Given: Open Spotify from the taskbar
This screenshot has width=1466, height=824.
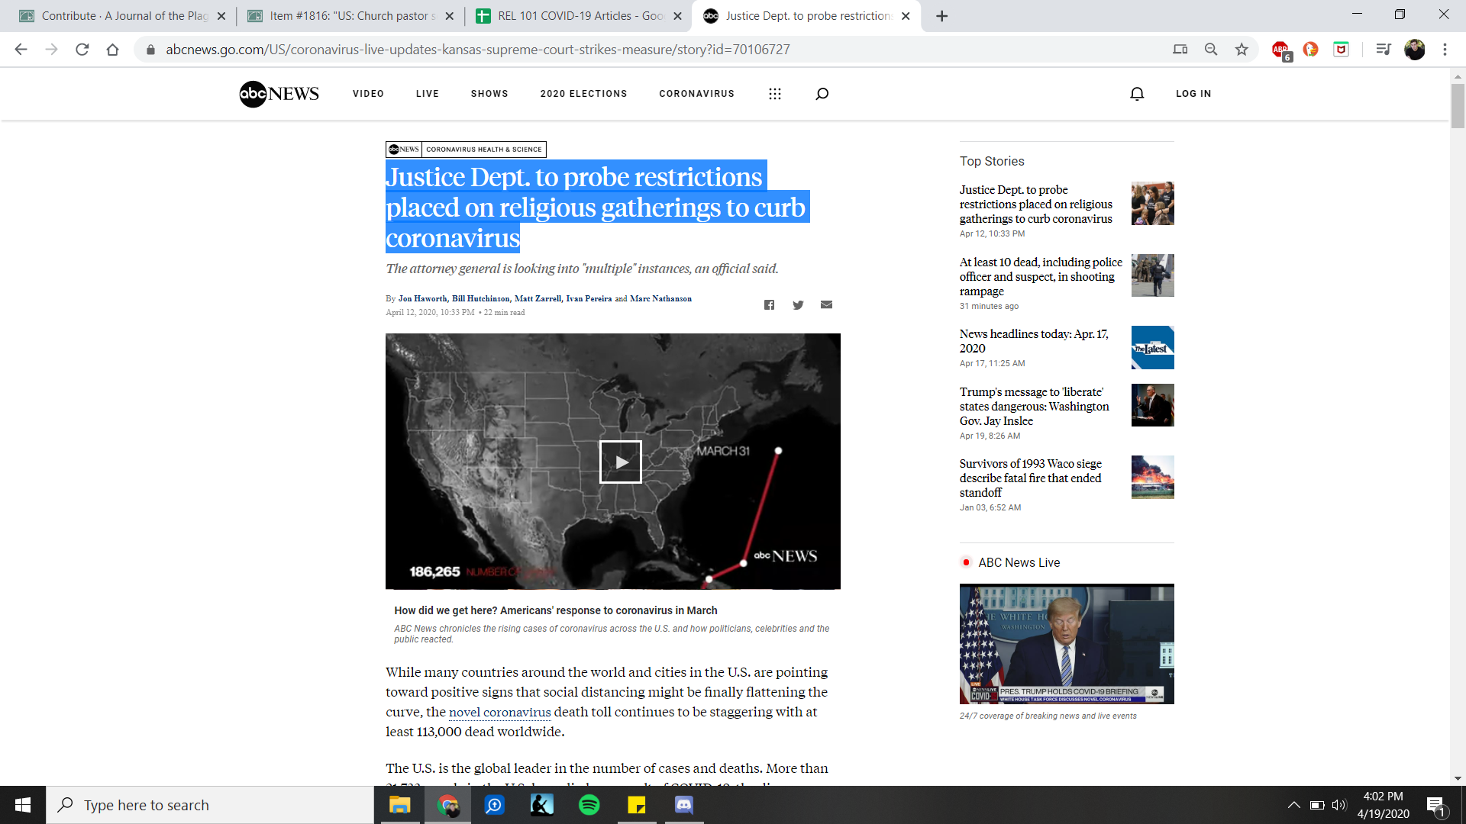Looking at the screenshot, I should pyautogui.click(x=589, y=805).
